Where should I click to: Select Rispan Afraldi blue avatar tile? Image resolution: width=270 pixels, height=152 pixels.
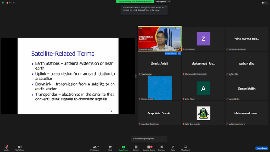point(159,88)
